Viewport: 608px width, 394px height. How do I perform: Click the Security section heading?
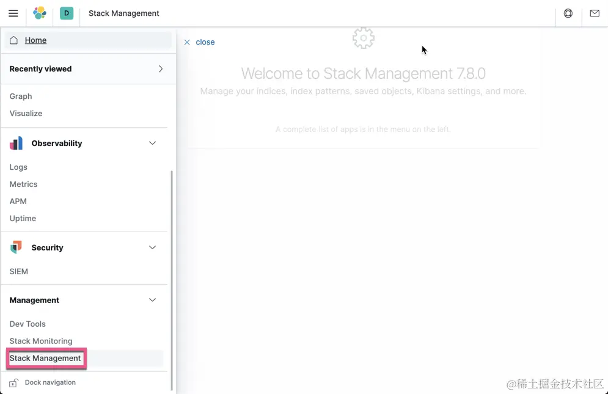47,247
